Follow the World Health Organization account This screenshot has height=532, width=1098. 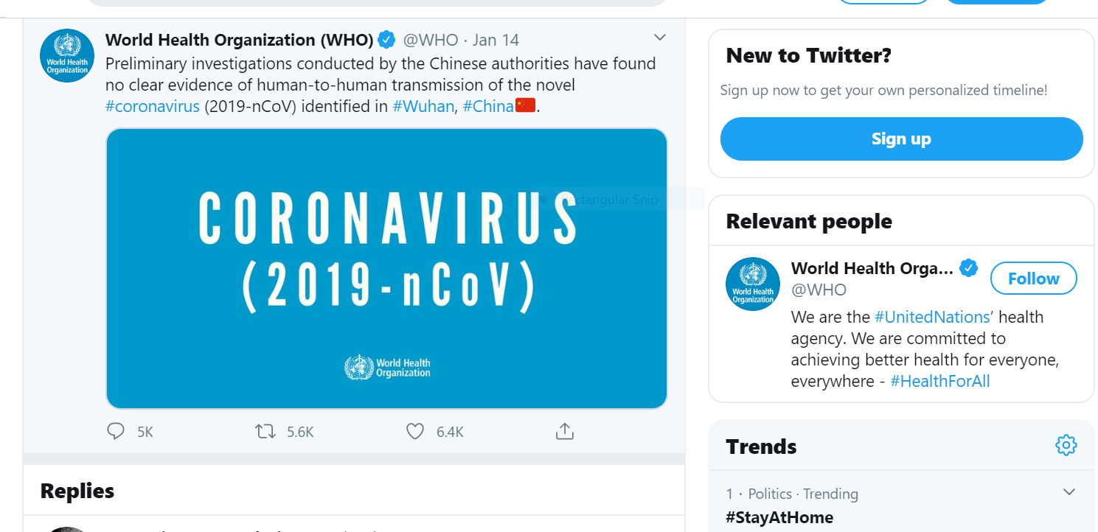coord(1033,279)
